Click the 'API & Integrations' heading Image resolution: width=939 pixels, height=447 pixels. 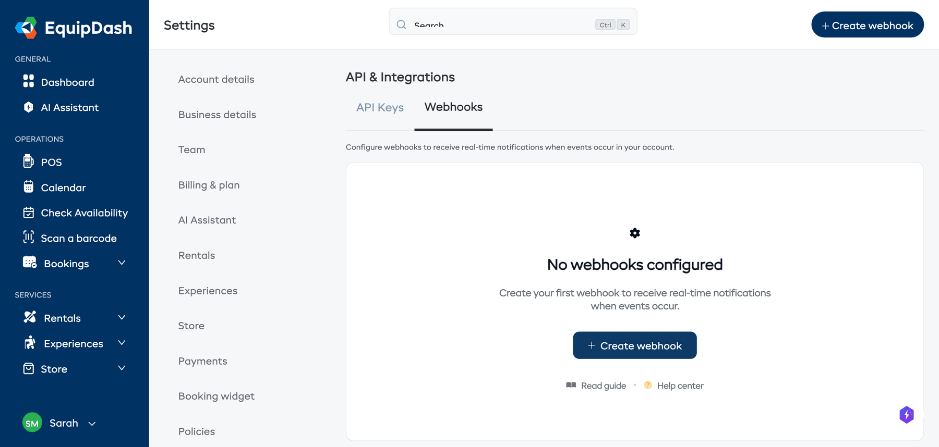pyautogui.click(x=400, y=77)
